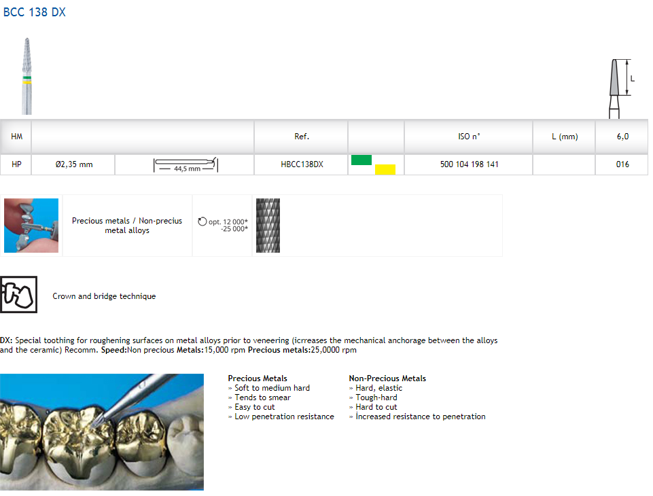The image size is (653, 496).
Task: Click the ISO n° column header
Action: (x=469, y=137)
